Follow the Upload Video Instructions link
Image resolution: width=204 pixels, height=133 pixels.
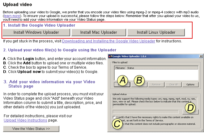(25, 120)
